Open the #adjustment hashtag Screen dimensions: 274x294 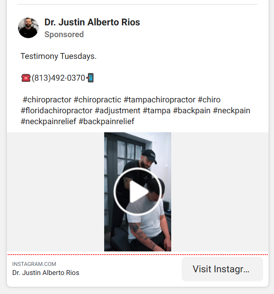point(117,111)
